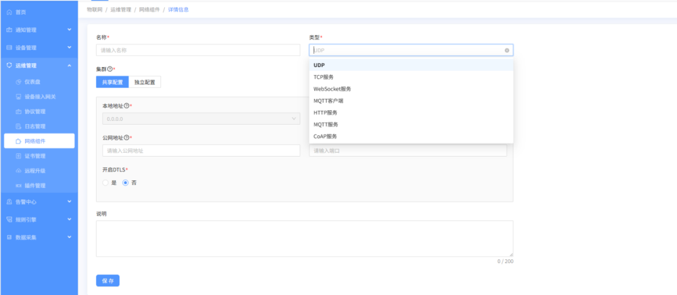Screen dimensions: 677x295
Task: Click the 设备接入网关 icon in sidebar
Action: (19, 97)
